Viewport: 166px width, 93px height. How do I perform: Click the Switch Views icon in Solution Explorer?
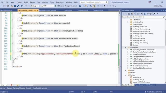point(132,14)
